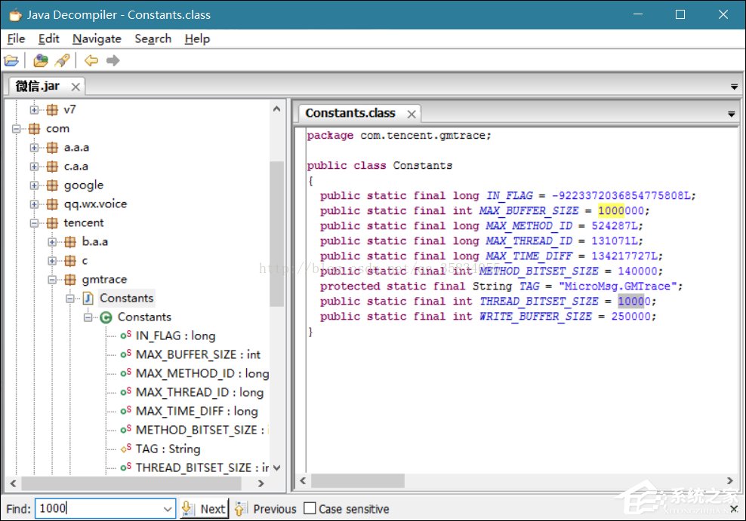Viewport: 746px width, 521px height.
Task: Close the Constants.class editor tab
Action: (411, 114)
